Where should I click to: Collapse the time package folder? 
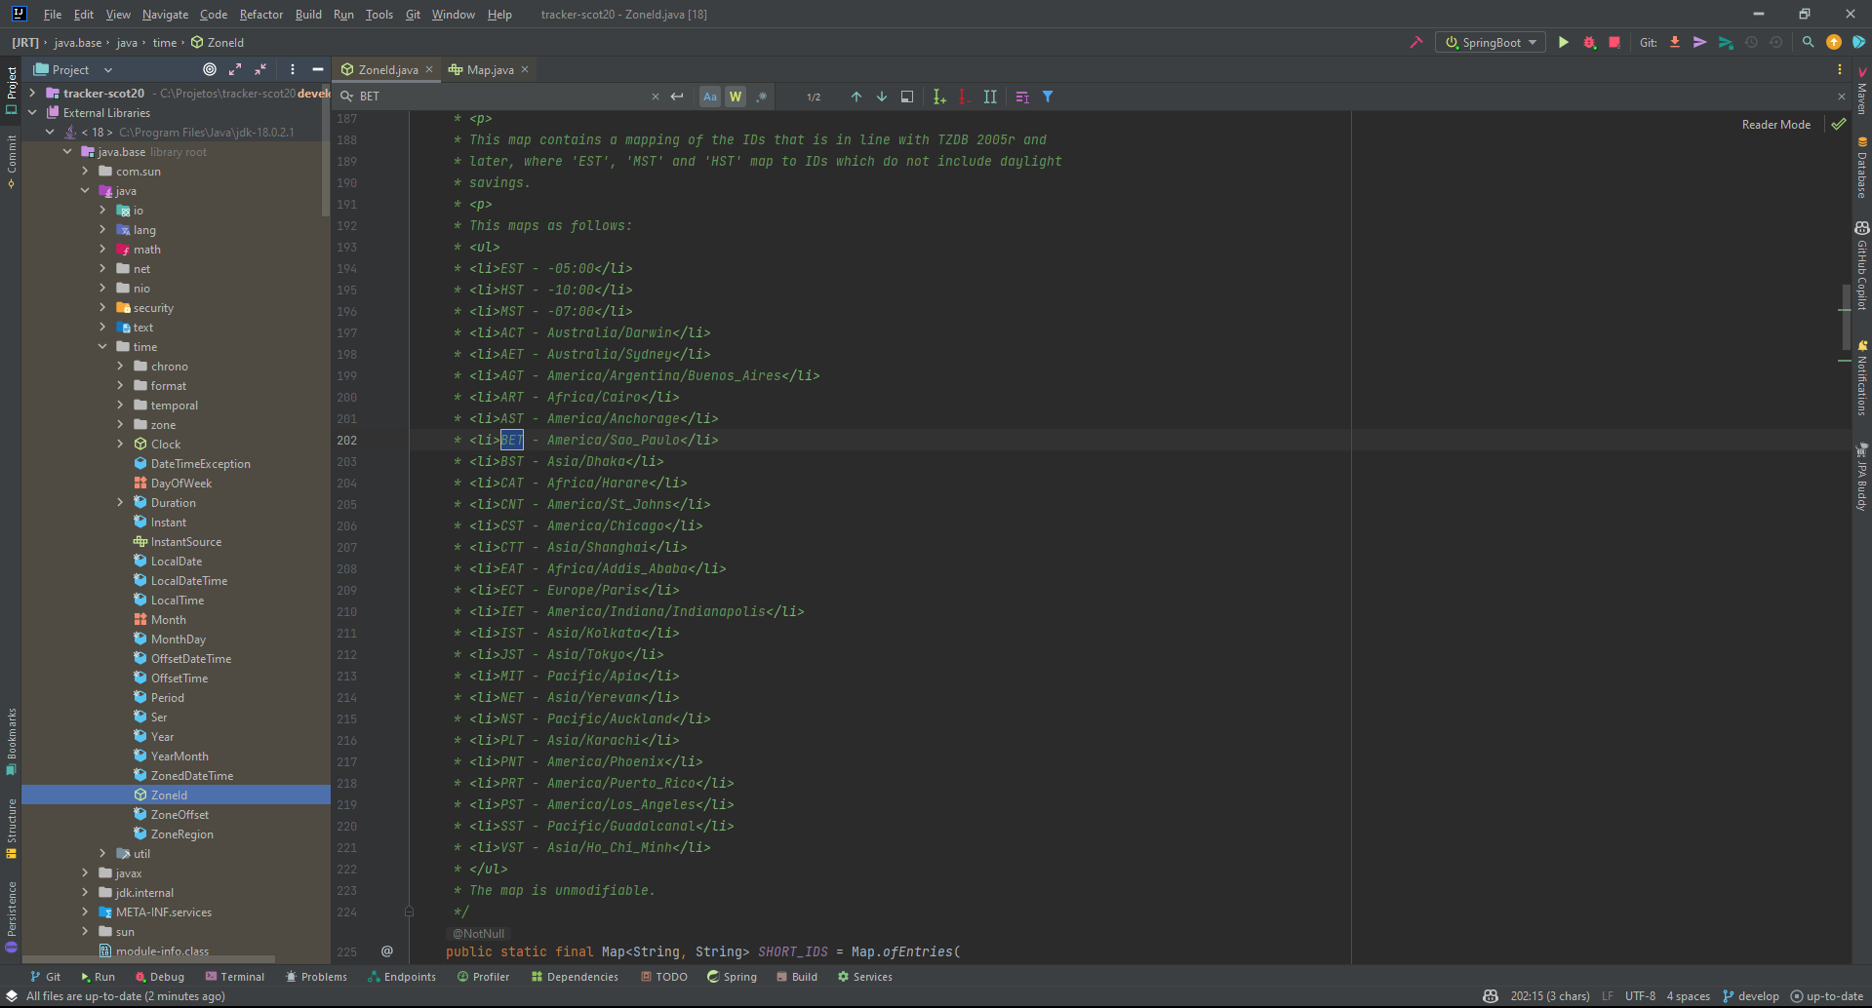102,347
